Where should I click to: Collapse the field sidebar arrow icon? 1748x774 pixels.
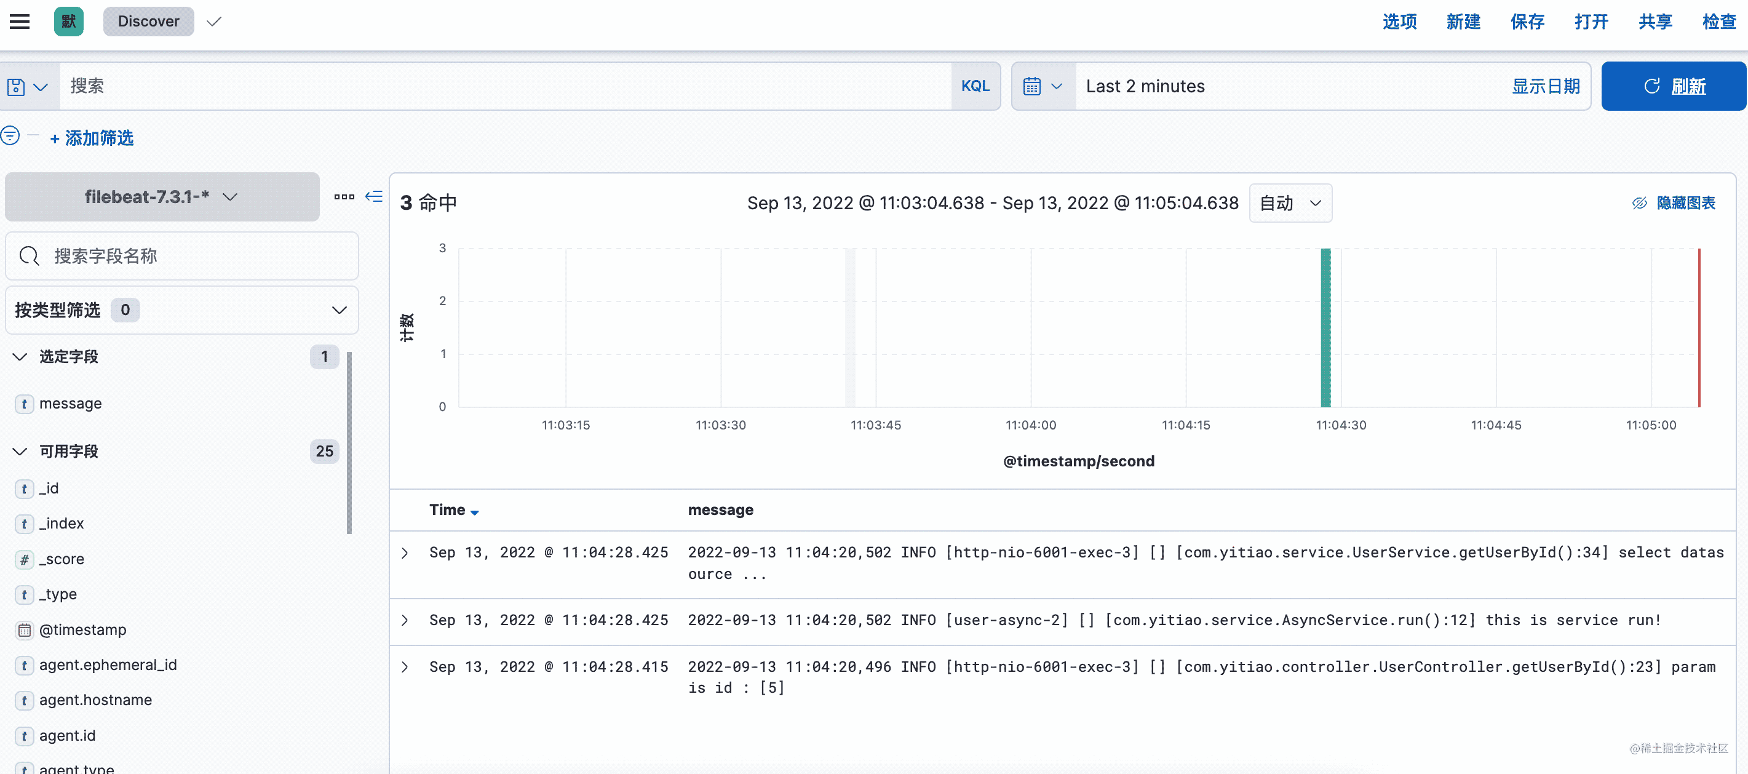coord(374,197)
